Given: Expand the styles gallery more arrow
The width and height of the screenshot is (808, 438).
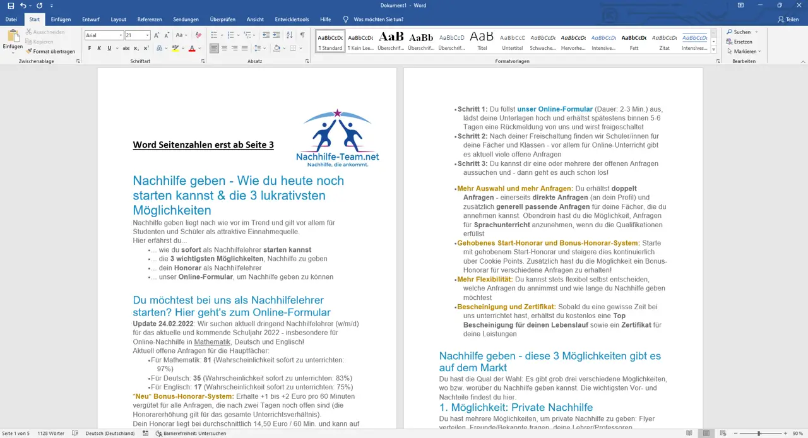Looking at the screenshot, I should 714,49.
